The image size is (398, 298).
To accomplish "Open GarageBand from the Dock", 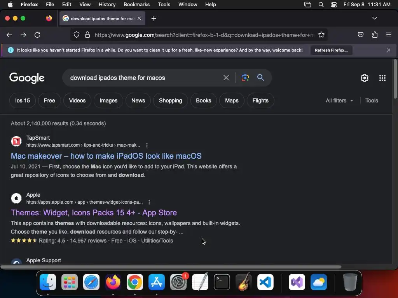I will 244,282.
